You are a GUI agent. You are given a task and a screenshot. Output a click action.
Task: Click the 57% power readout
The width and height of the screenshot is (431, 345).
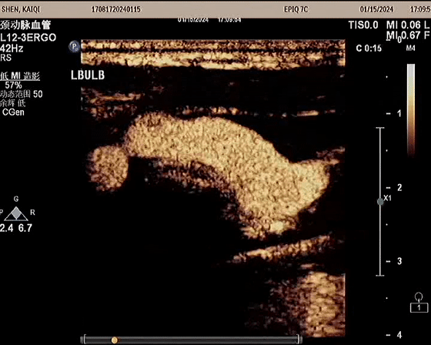point(13,85)
